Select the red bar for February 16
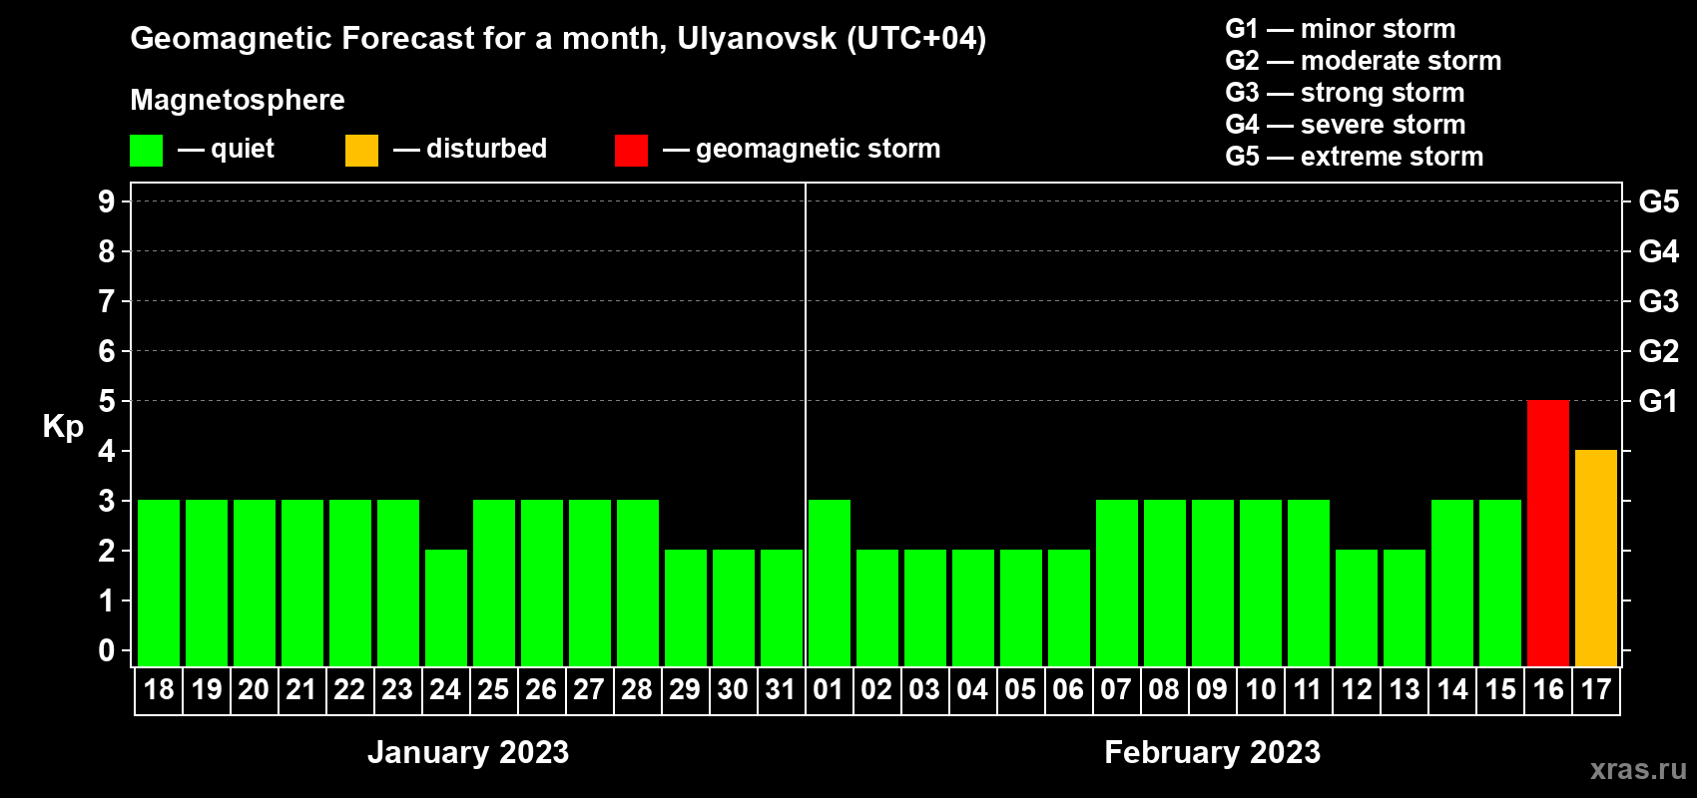Screen dimensions: 1697x798 coord(1548,534)
